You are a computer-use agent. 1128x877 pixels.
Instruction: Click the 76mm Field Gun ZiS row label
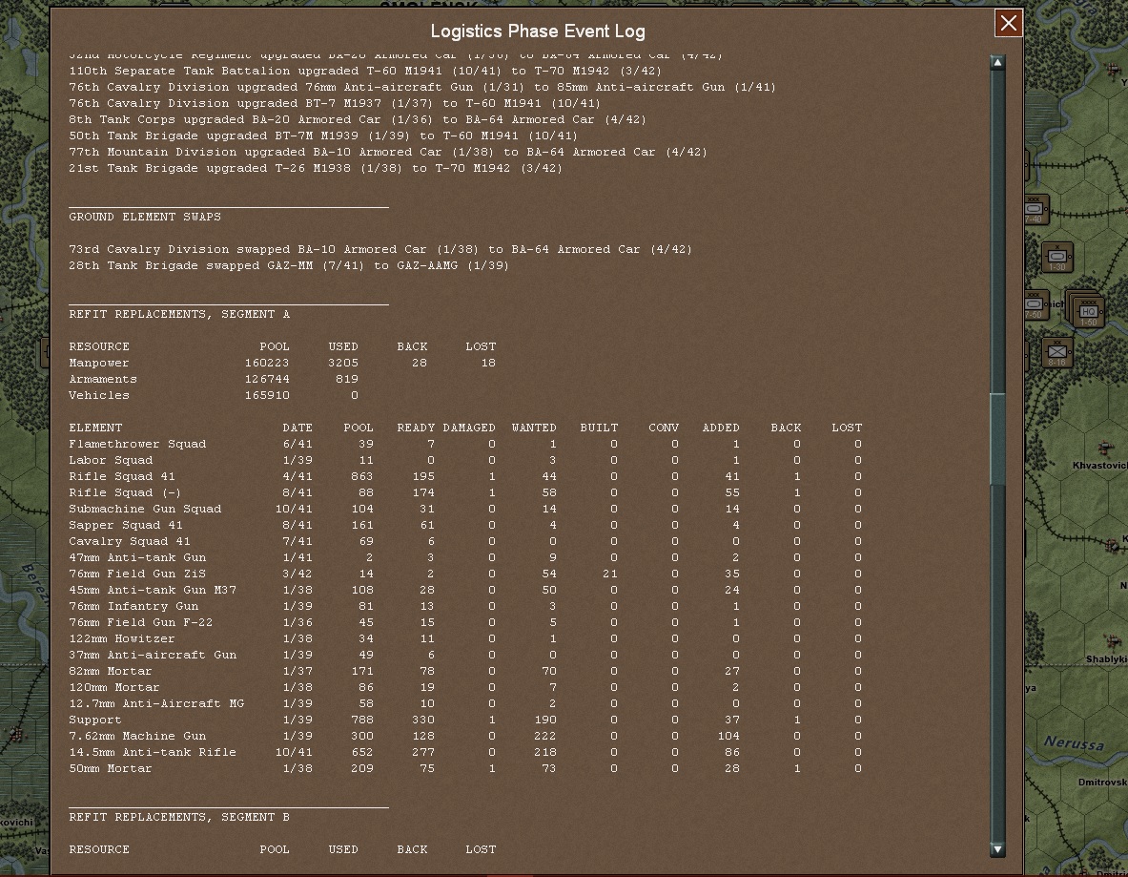(137, 574)
